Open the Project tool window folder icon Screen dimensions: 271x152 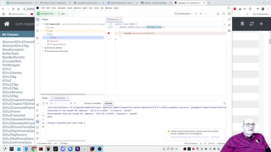(37, 19)
